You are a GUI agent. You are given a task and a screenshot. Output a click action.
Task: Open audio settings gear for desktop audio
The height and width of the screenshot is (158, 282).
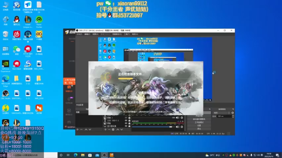[x=182, y=127]
